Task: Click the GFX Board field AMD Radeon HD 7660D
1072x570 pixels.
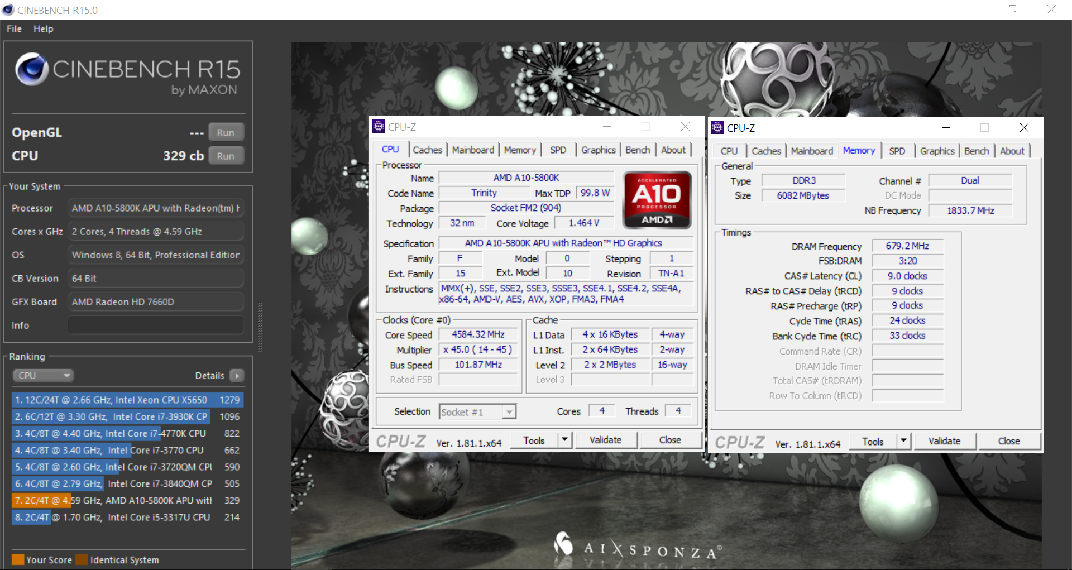Action: click(x=156, y=301)
